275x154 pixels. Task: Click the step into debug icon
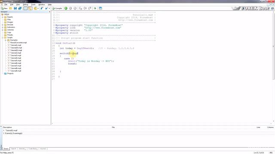coord(80,9)
